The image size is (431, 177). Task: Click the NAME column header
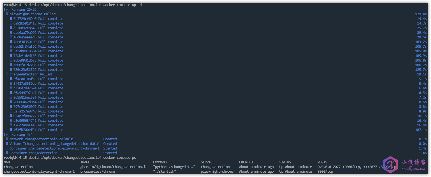coord(8,162)
